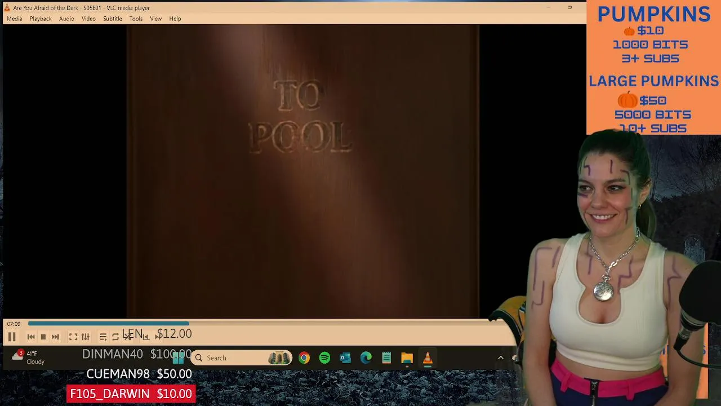Click the 5000 BITS text

coord(652,114)
